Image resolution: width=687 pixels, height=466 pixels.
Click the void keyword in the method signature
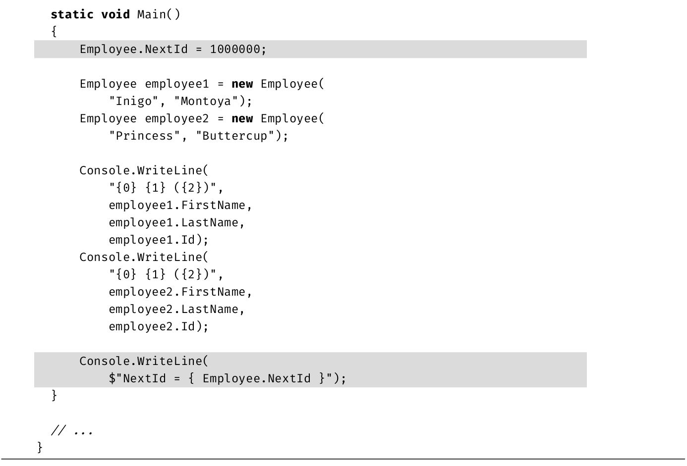(x=115, y=14)
